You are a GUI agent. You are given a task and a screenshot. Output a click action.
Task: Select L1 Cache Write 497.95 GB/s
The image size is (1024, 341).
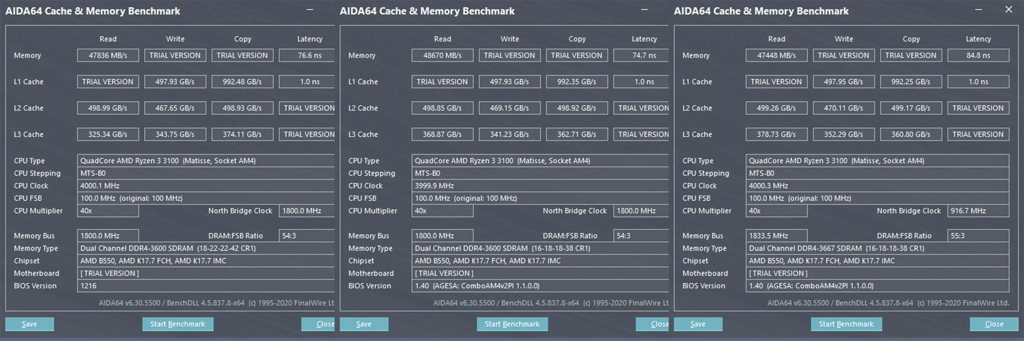[843, 81]
